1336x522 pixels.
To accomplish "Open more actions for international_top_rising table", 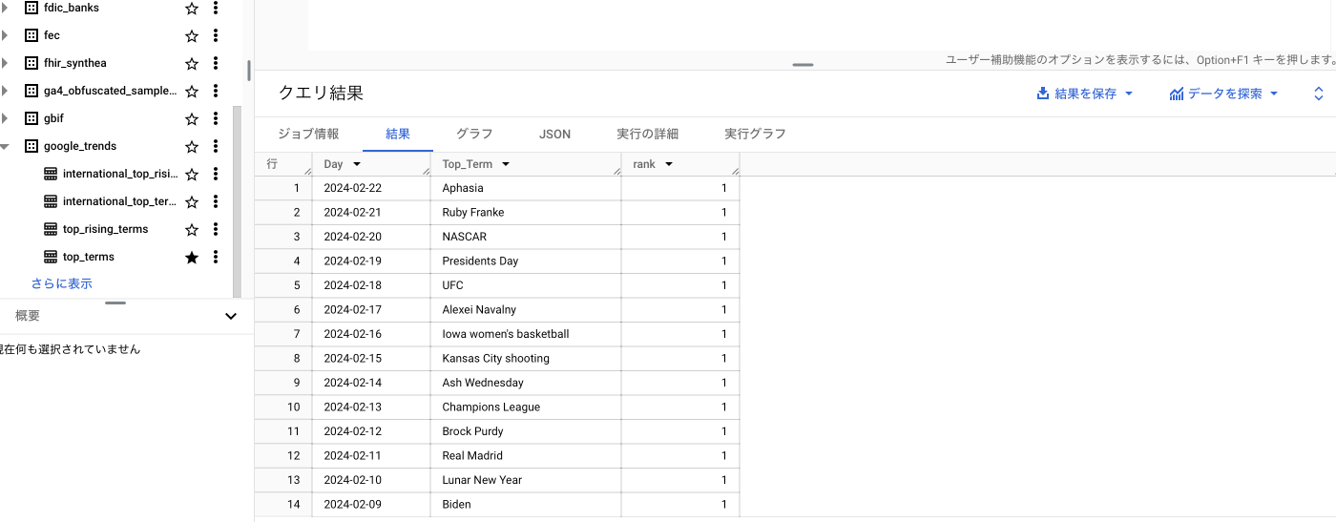I will click(x=216, y=174).
